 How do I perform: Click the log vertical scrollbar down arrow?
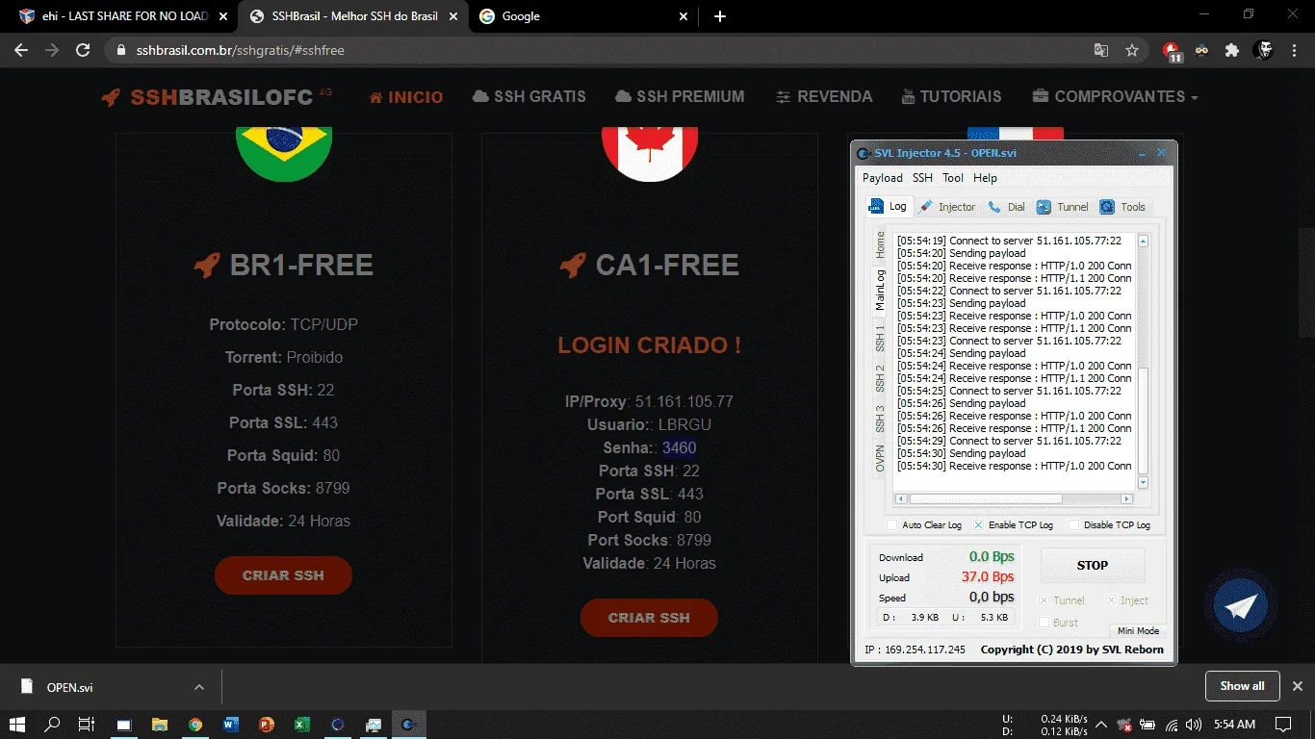(1144, 482)
